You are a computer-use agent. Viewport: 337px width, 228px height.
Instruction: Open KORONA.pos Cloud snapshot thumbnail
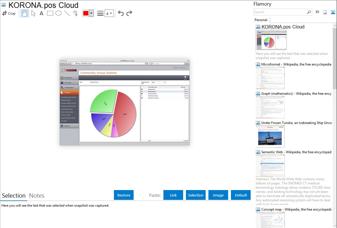[x=271, y=40]
